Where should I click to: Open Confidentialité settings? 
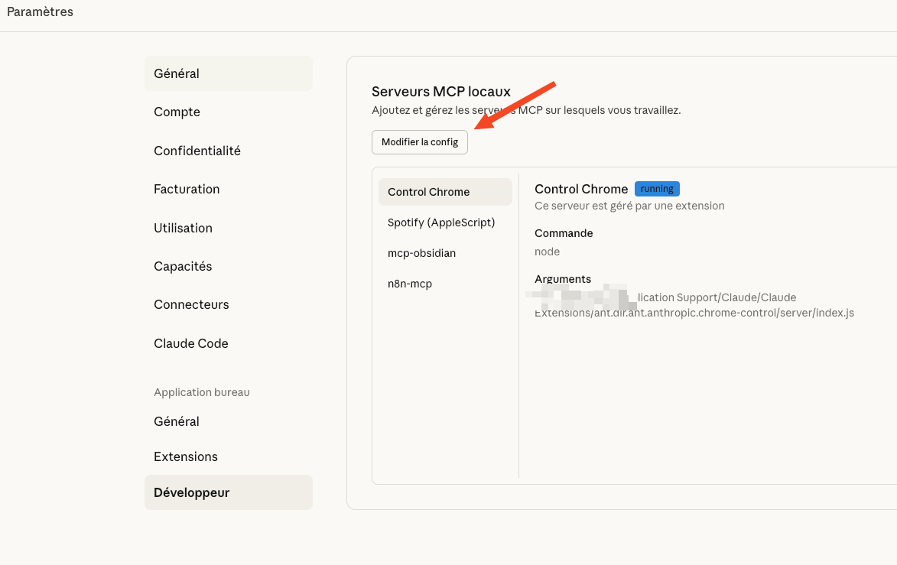coord(197,151)
